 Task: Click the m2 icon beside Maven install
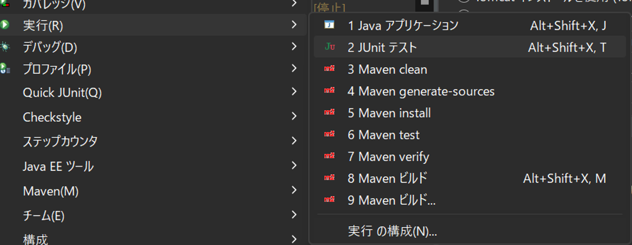[329, 113]
